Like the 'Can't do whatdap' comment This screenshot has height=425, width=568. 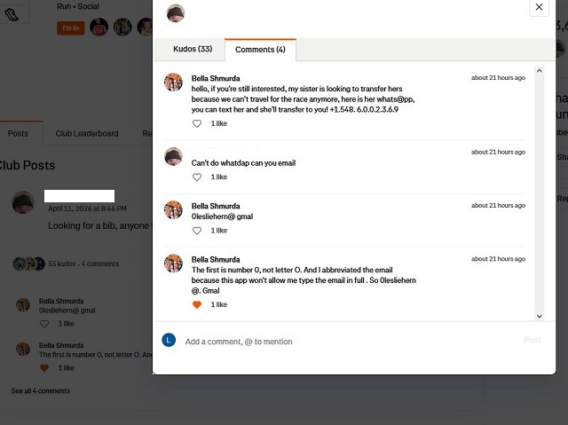click(197, 177)
